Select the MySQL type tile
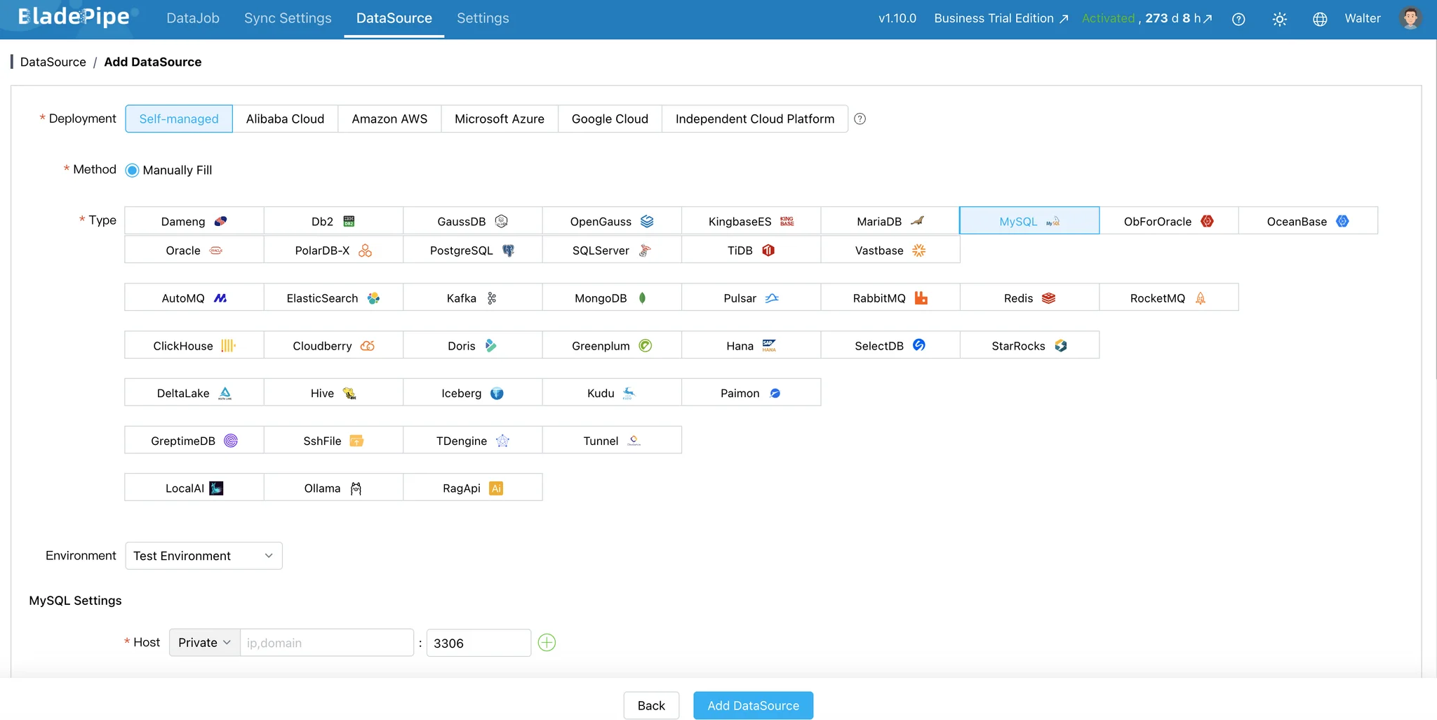Image resolution: width=1437 pixels, height=720 pixels. [x=1029, y=221]
